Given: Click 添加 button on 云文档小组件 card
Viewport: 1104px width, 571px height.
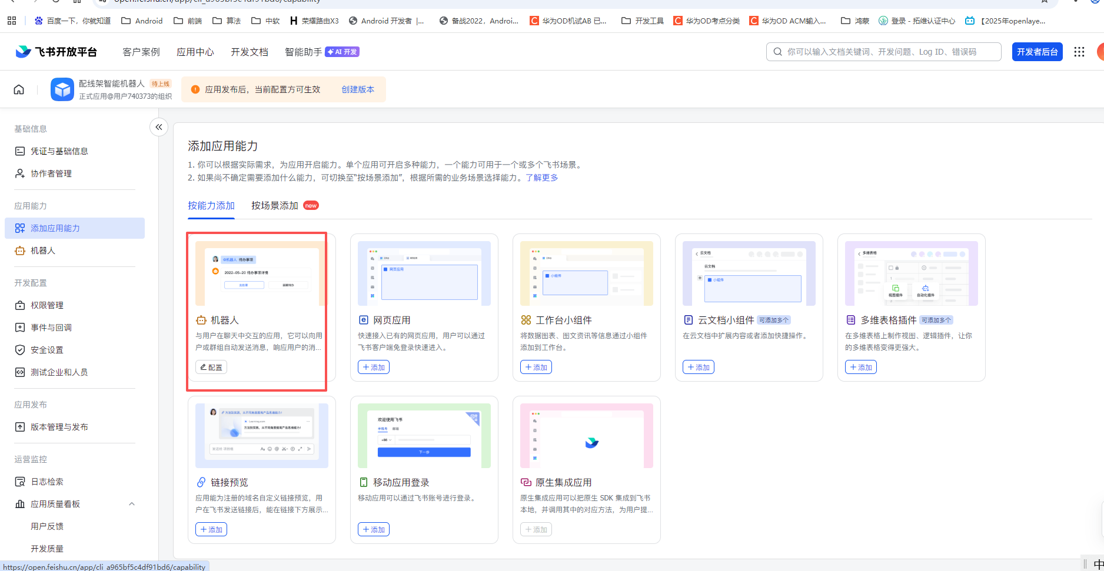Looking at the screenshot, I should (x=699, y=367).
